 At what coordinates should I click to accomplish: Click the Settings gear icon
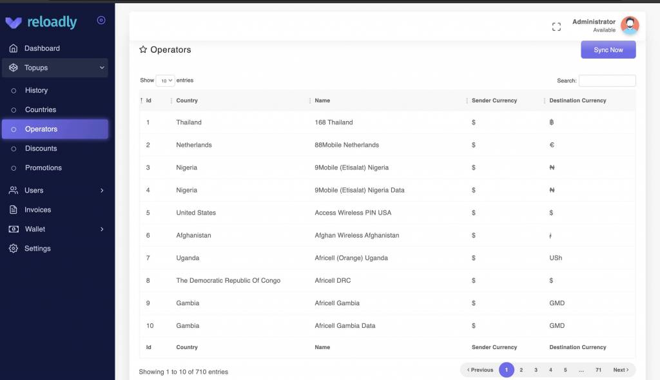[14, 249]
